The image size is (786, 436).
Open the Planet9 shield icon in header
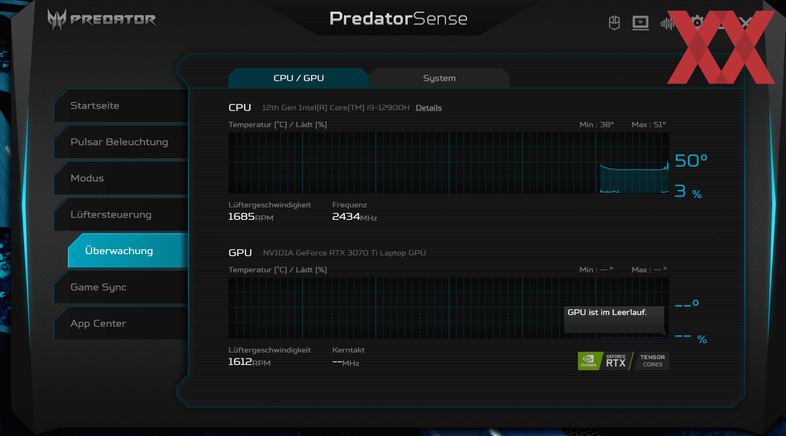click(614, 23)
